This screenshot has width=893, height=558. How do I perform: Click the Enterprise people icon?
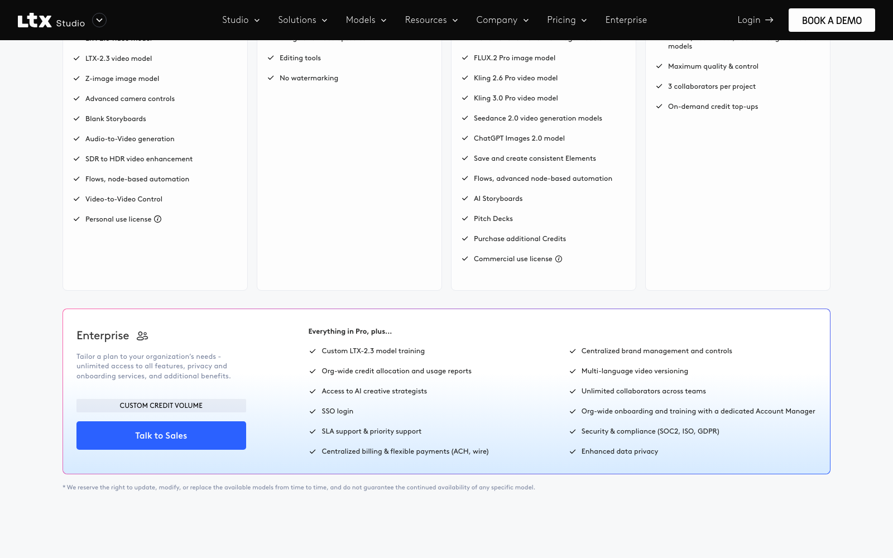[142, 336]
